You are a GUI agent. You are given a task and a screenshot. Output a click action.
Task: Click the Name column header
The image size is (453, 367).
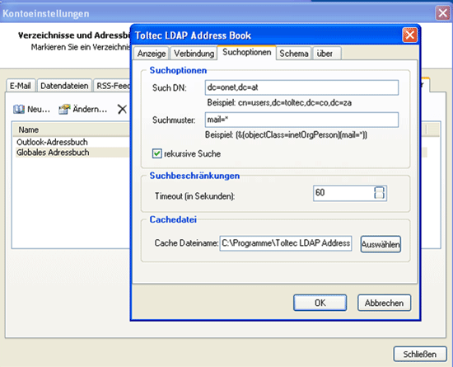[72, 129]
